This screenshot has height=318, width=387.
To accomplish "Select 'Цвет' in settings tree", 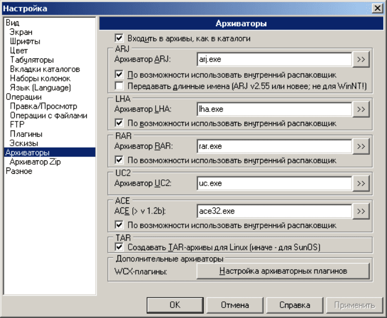I will coord(19,51).
